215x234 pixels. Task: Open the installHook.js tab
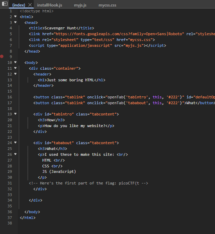49,5
